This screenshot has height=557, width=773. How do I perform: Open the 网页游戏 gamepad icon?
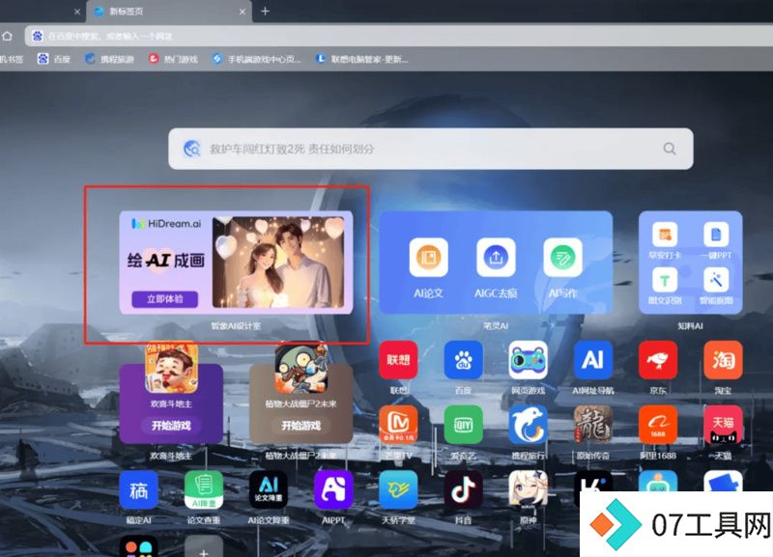click(x=528, y=359)
